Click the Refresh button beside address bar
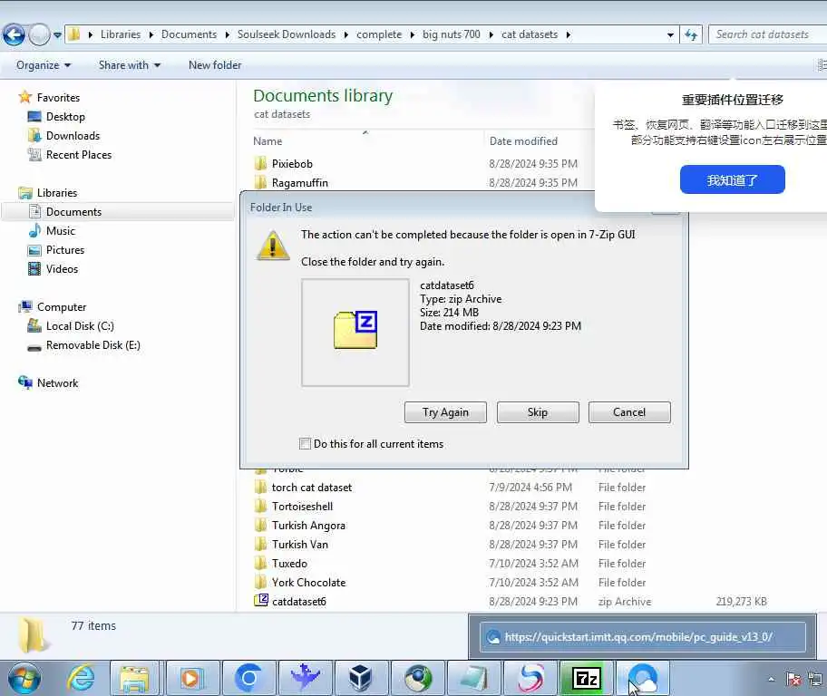This screenshot has height=696, width=827. [x=691, y=34]
